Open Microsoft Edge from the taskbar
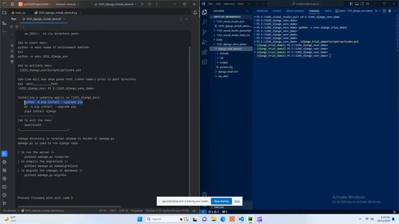Viewport: 399px width, 224px height. (x=223, y=219)
